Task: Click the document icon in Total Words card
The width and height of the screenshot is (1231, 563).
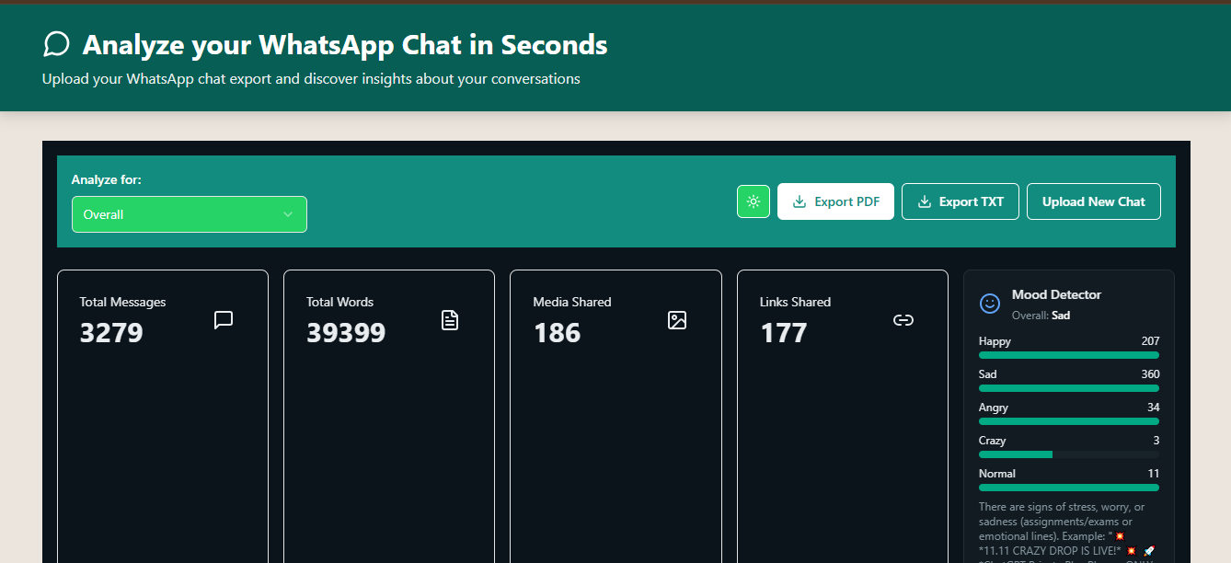Action: coord(450,320)
